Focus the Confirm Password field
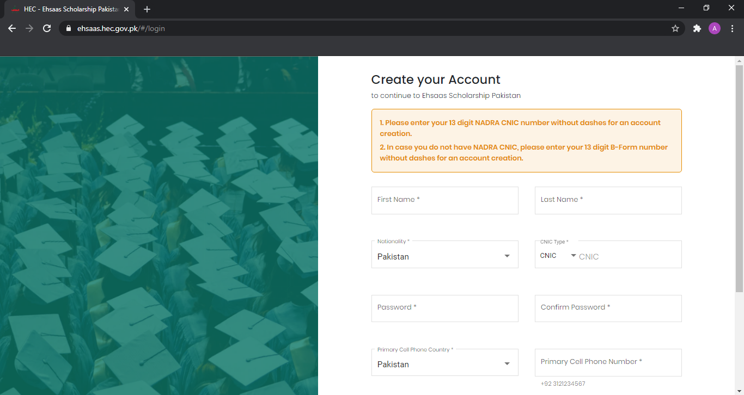The image size is (744, 395). tap(608, 308)
